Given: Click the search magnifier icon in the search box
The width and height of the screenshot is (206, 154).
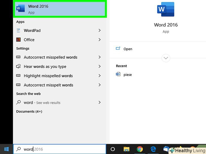Looking at the screenshot, I should [x=18, y=149].
